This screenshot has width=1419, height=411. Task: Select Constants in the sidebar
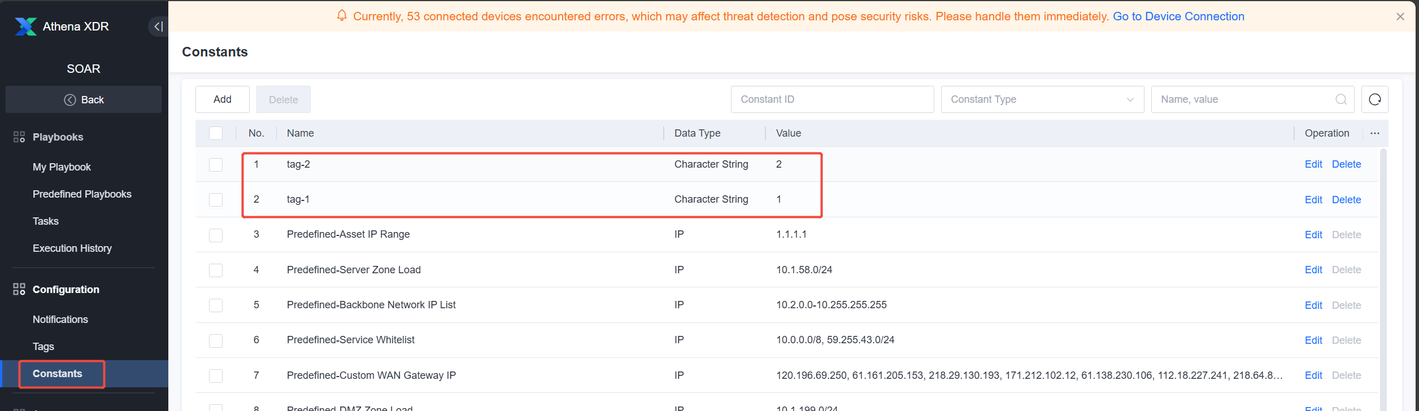point(58,374)
